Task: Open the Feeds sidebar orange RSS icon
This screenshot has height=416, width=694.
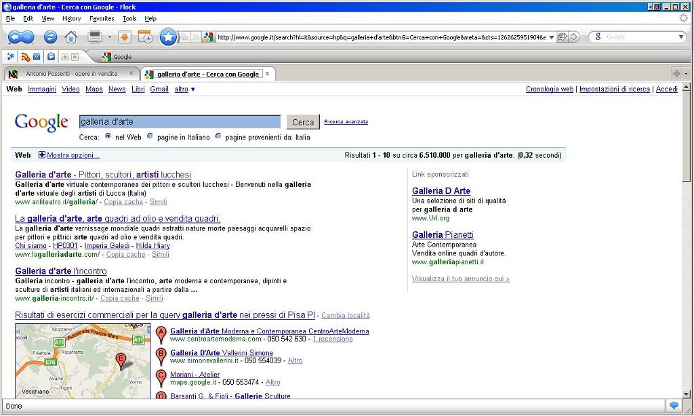Action: [26, 57]
